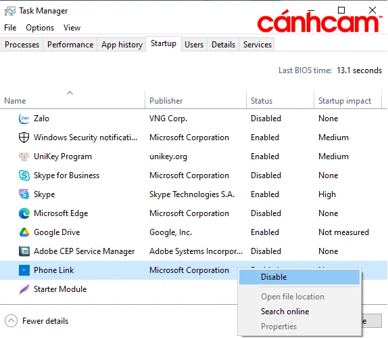Click the Skype for Business icon
The height and width of the screenshot is (338, 388).
tap(24, 175)
